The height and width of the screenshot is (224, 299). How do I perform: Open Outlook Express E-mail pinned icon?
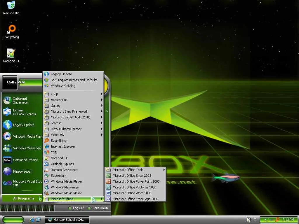click(x=7, y=112)
